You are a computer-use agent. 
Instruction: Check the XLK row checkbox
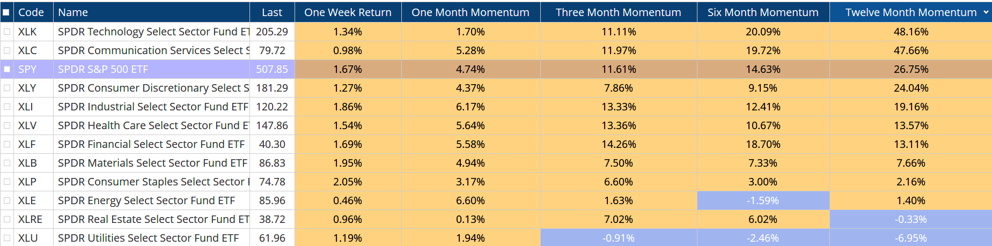point(7,32)
